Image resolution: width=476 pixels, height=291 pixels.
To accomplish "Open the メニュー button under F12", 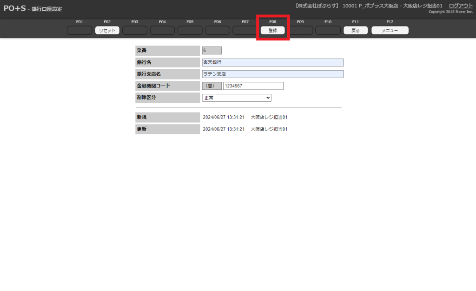I will point(390,30).
